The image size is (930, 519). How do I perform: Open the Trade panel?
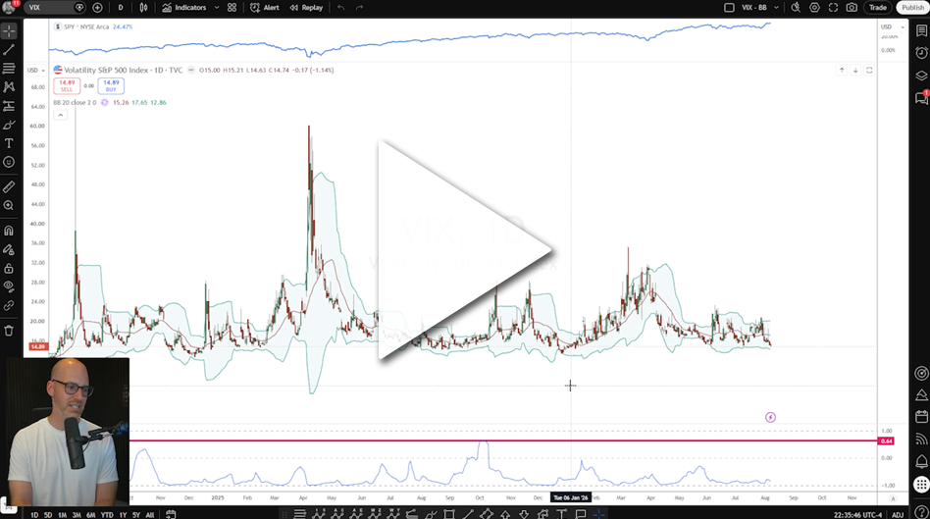[878, 8]
